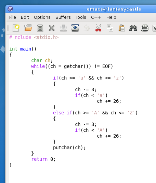Open the C++ menu
Viewport: 156px width, 183px height.
click(x=96, y=17)
